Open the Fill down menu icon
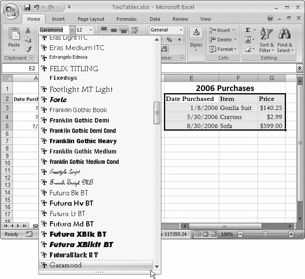 pos(248,40)
